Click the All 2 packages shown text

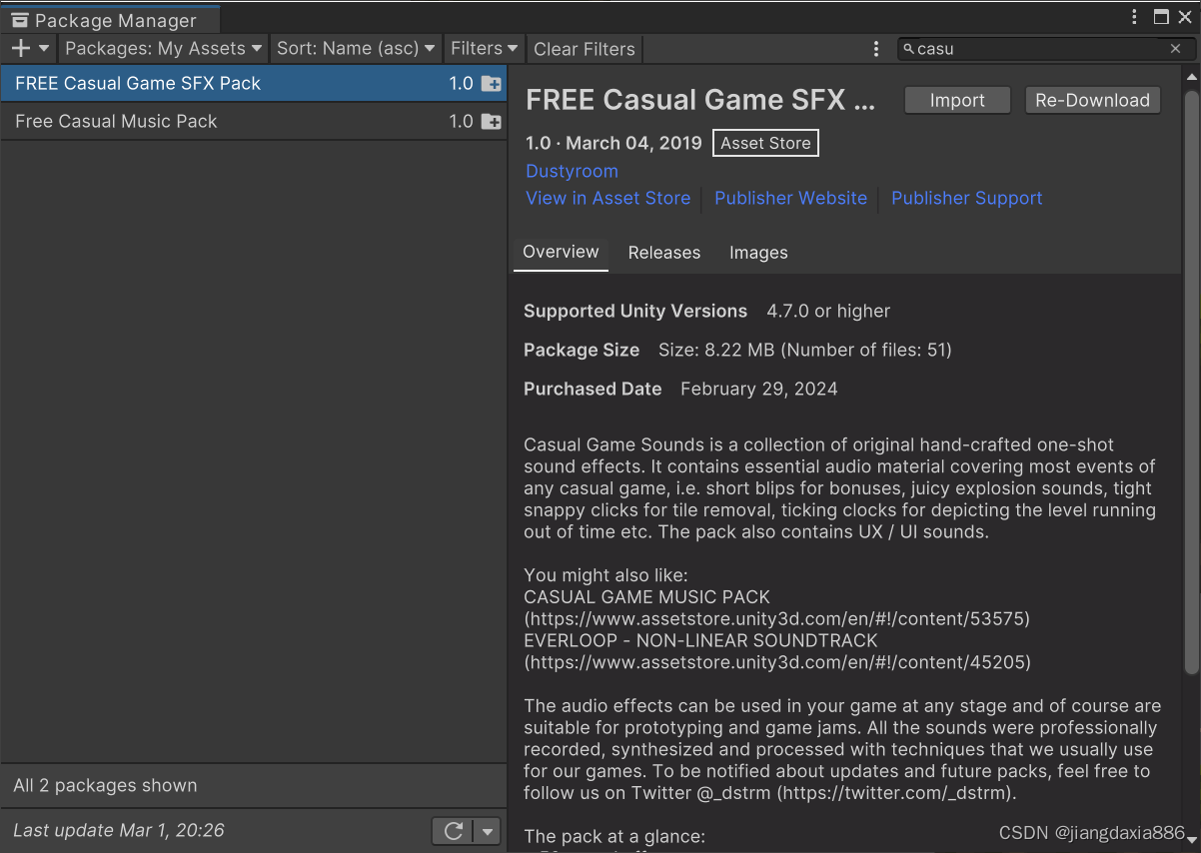pos(105,785)
